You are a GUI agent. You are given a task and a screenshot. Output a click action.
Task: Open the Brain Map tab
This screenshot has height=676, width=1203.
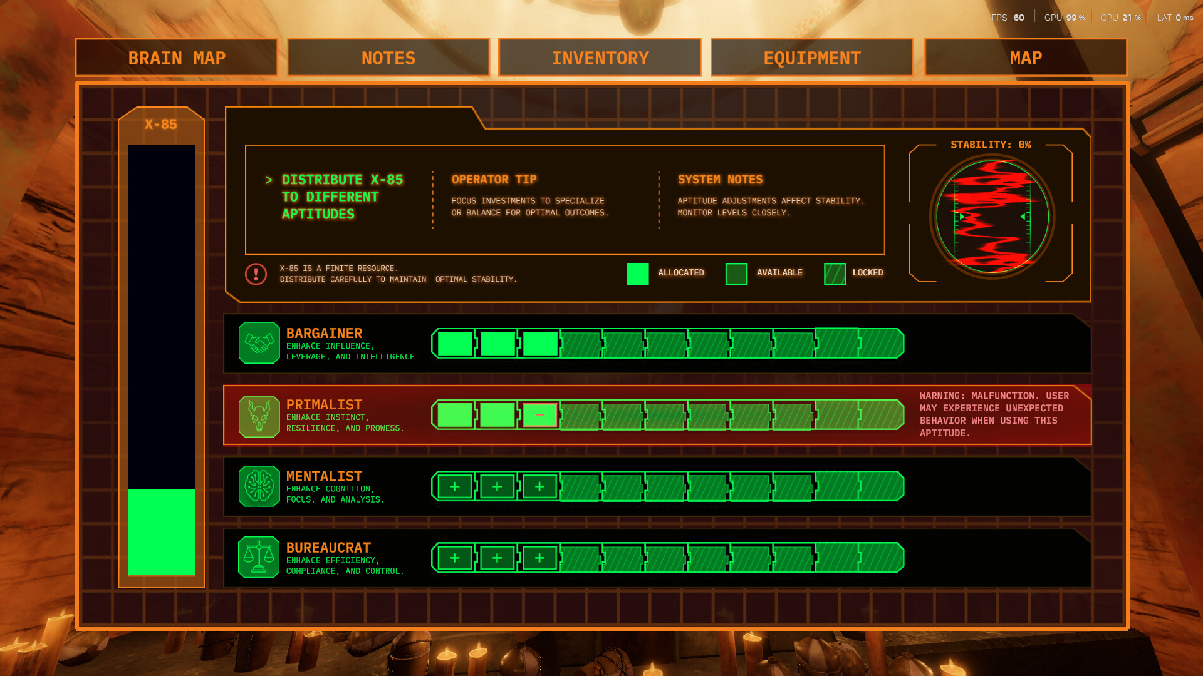(176, 58)
